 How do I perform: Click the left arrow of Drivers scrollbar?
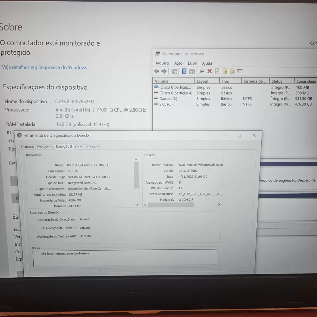145,204
